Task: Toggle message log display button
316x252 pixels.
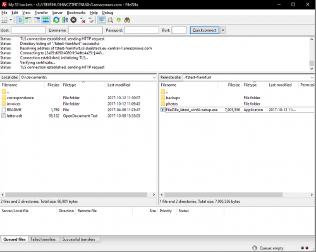Action: (20, 20)
